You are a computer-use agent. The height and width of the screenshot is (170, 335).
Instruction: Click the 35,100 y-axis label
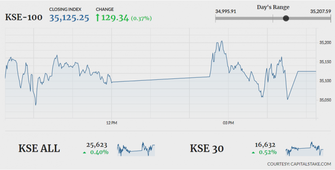click(325, 81)
